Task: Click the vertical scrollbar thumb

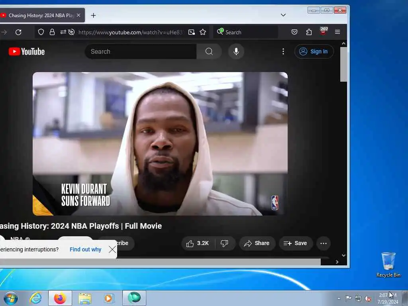Action: [343, 64]
